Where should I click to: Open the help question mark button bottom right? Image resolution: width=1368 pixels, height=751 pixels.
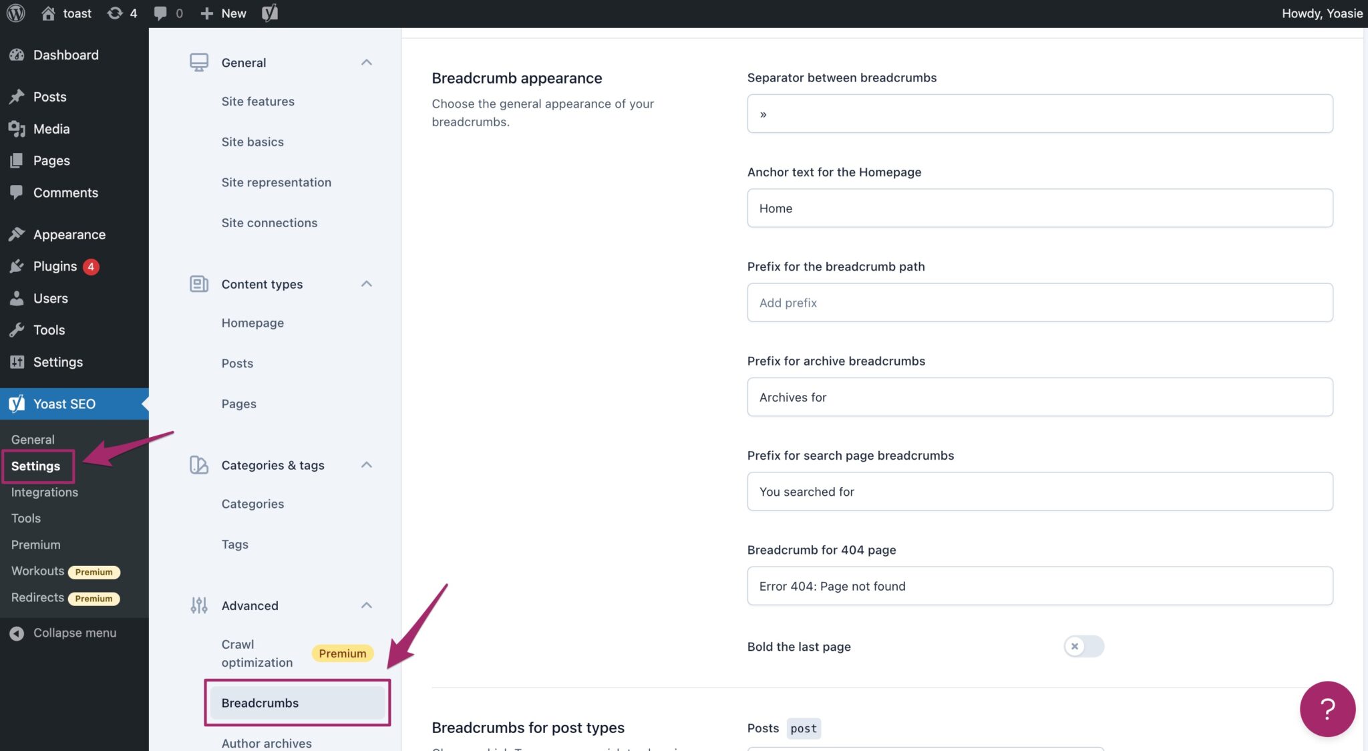point(1327,708)
